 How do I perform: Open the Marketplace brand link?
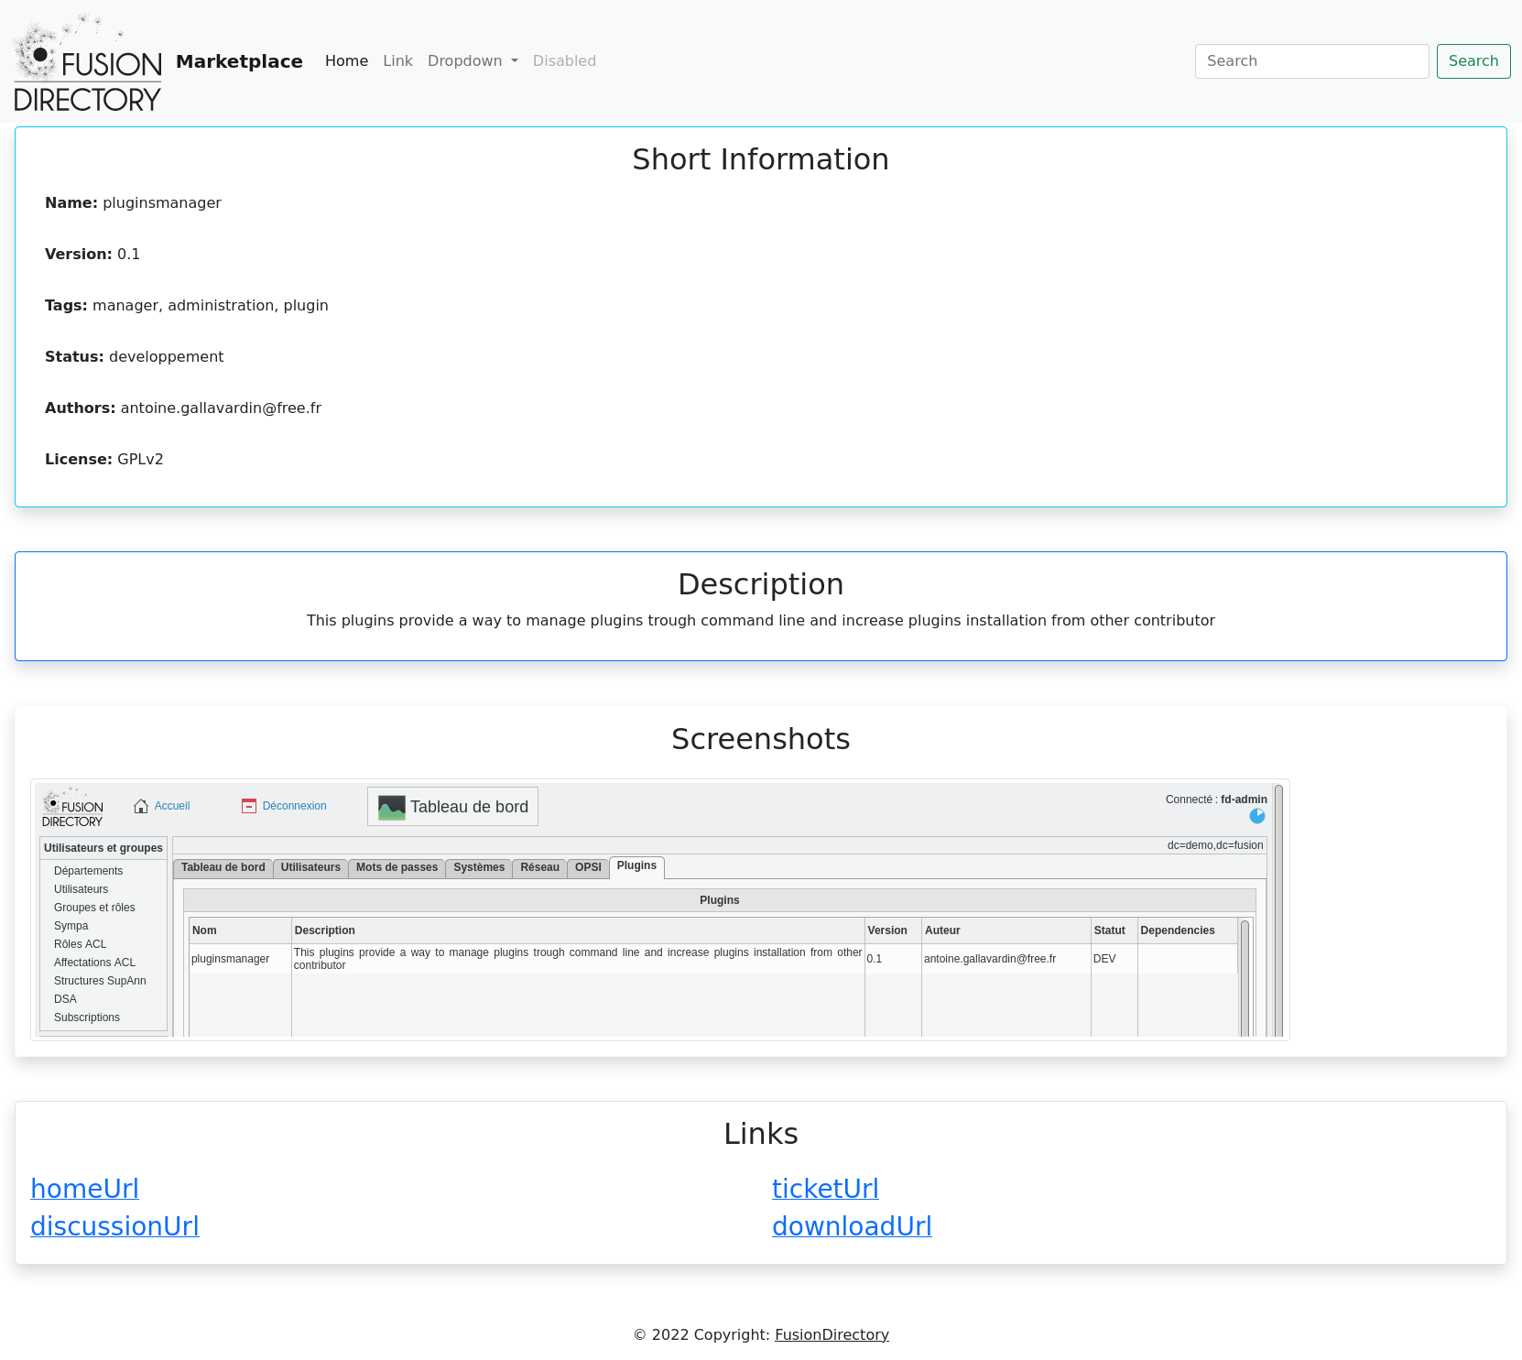click(239, 61)
